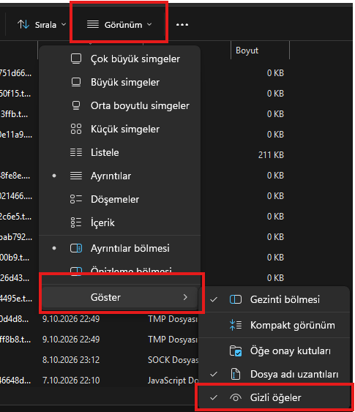Click date 7.10.2026 22:10

coord(71,381)
